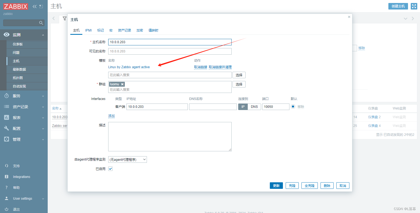Click the right arrow at filter bar end
The height and width of the screenshot is (213, 420).
coord(413,18)
